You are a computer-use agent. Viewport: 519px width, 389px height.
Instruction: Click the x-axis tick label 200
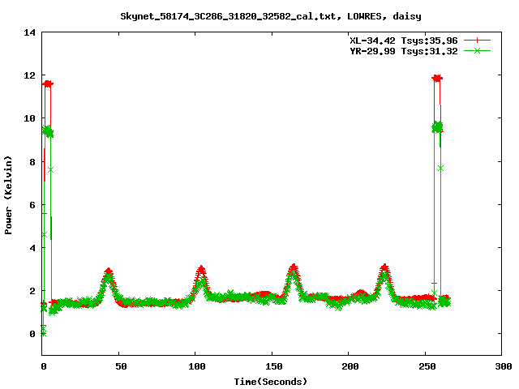(350, 366)
